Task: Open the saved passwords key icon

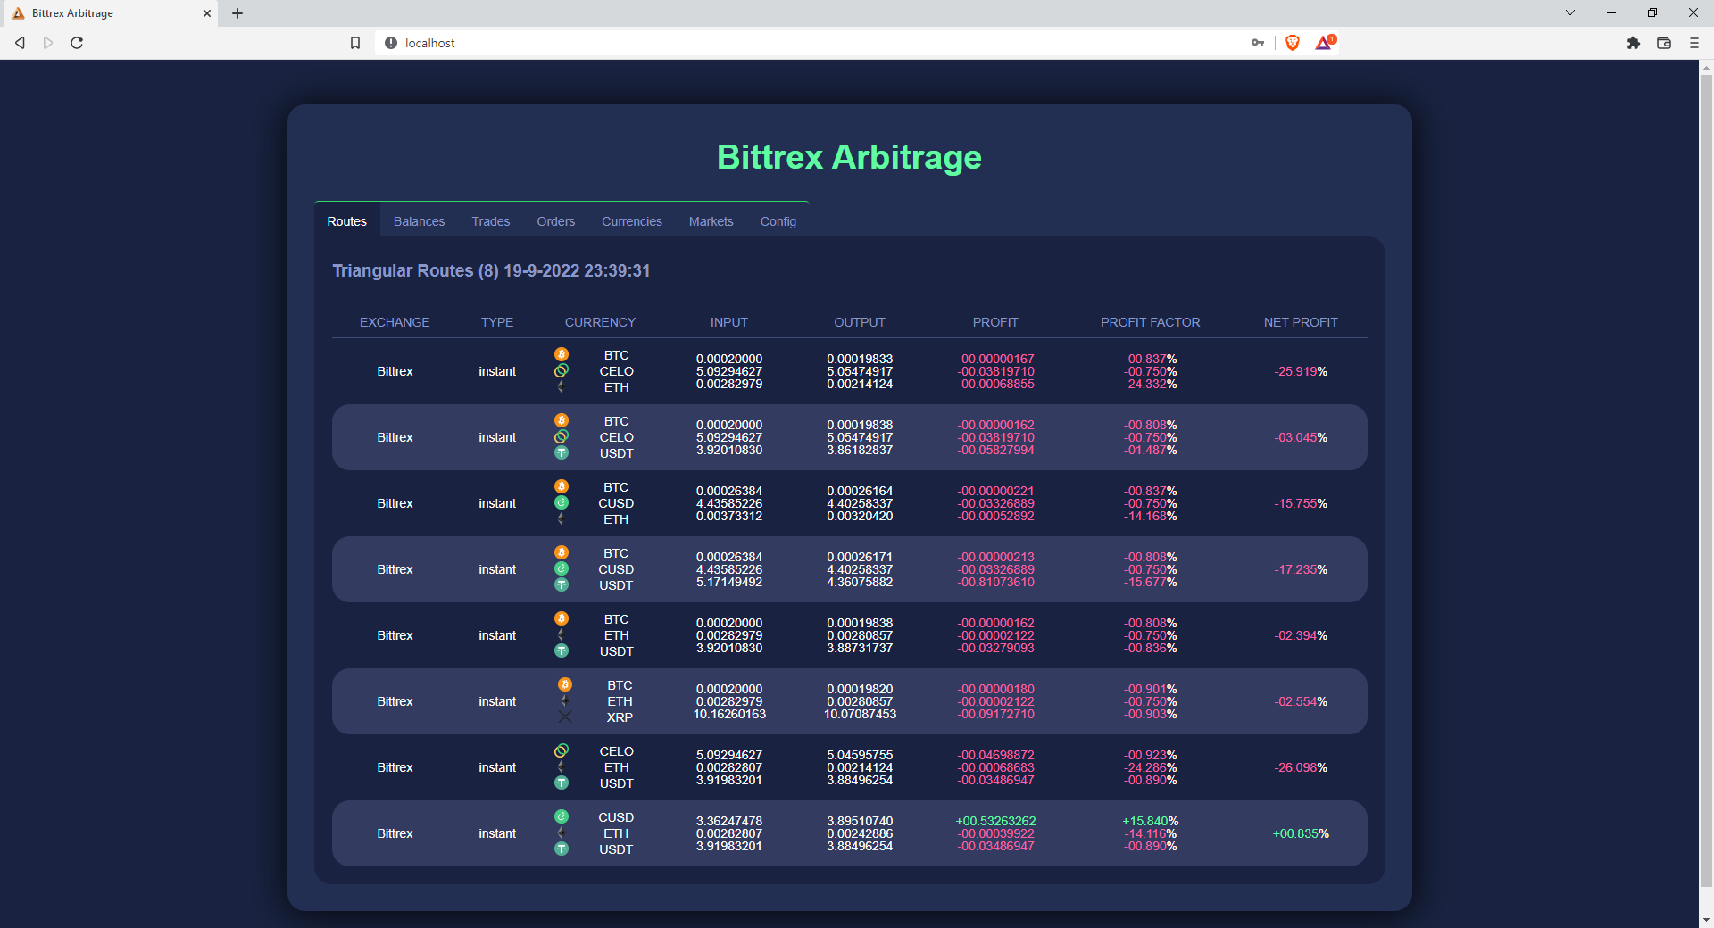Action: coord(1258,43)
